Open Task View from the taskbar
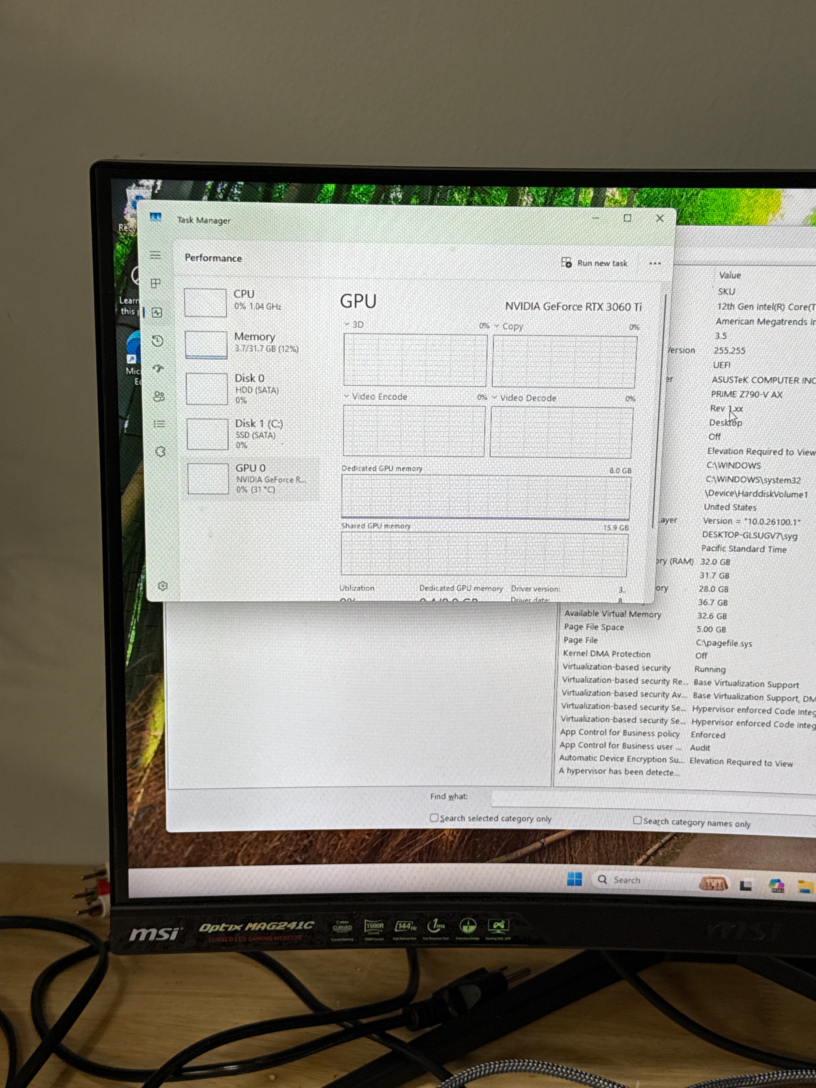The height and width of the screenshot is (1088, 816). [x=746, y=885]
